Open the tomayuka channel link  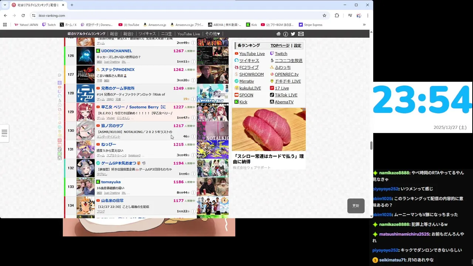pos(111,182)
